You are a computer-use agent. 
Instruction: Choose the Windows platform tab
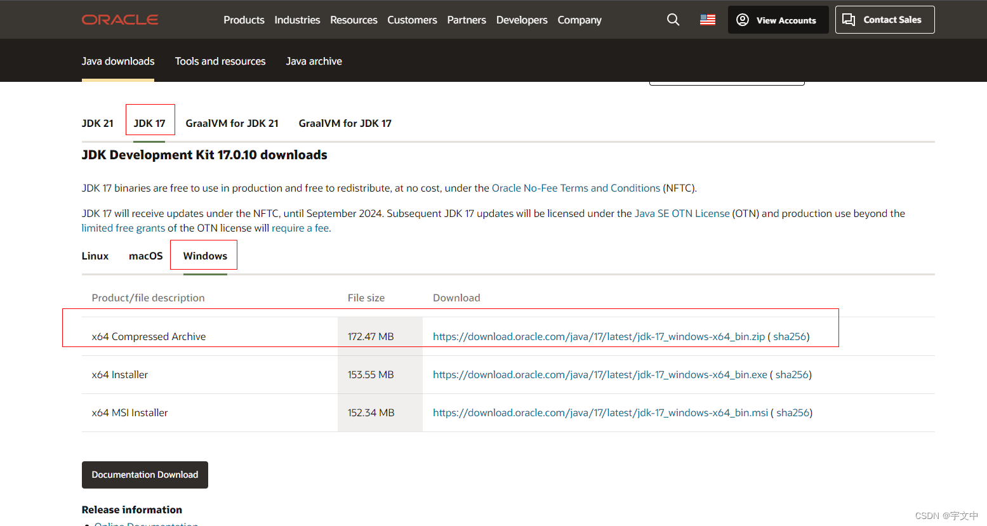(205, 256)
